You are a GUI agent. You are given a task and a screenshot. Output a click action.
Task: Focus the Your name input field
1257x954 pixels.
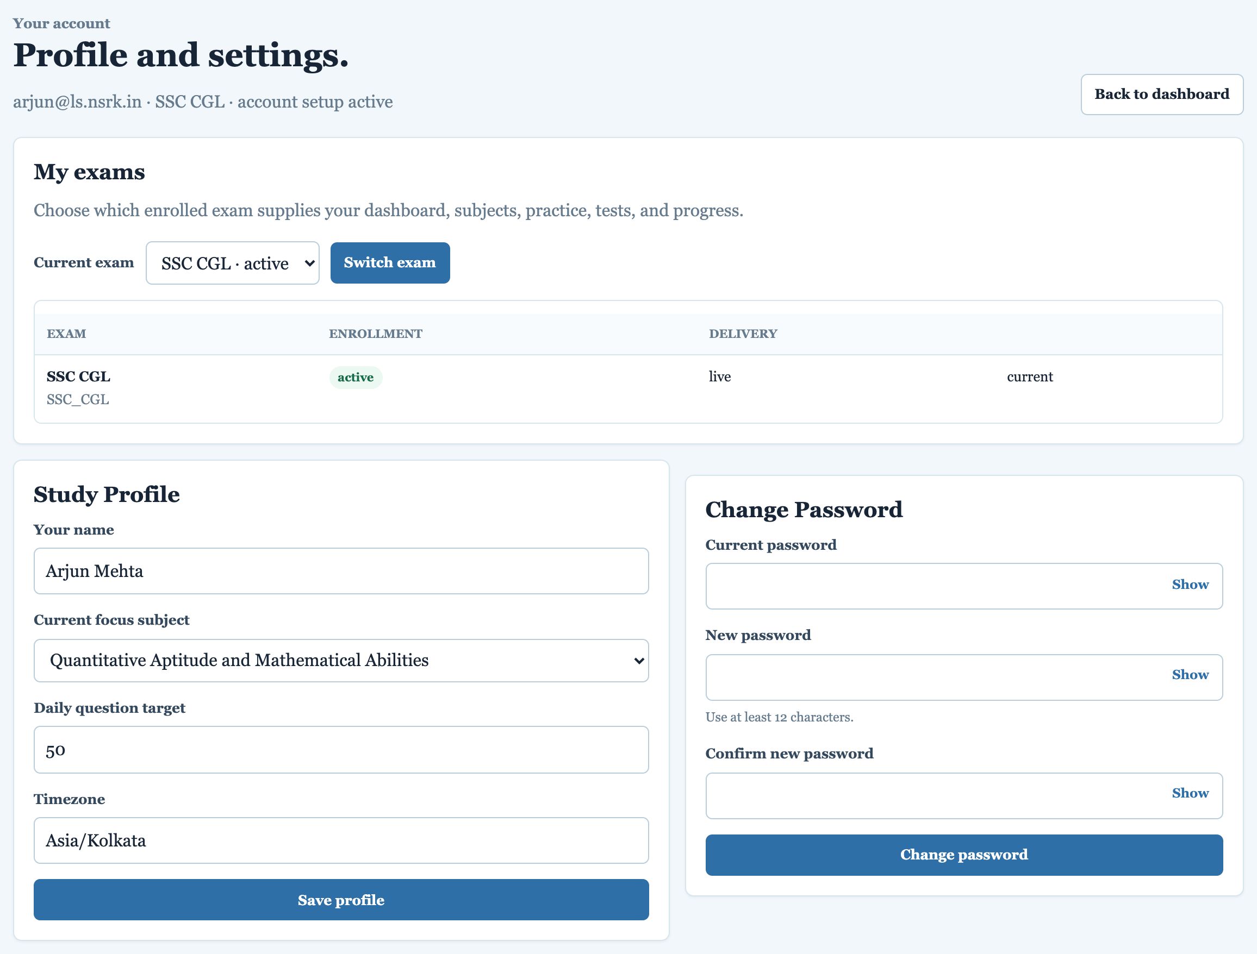(341, 570)
